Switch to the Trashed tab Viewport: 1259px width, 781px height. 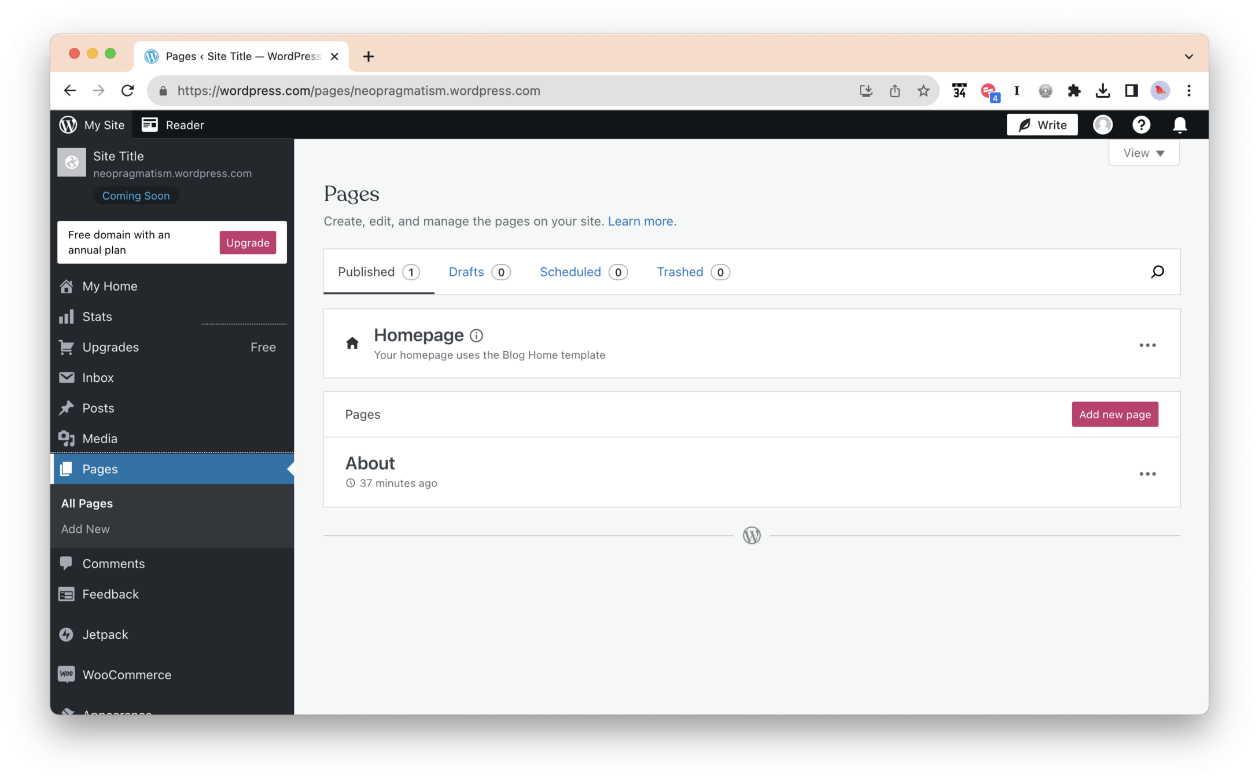pyautogui.click(x=680, y=272)
